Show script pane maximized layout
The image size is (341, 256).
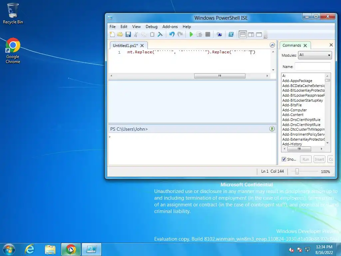(259, 34)
